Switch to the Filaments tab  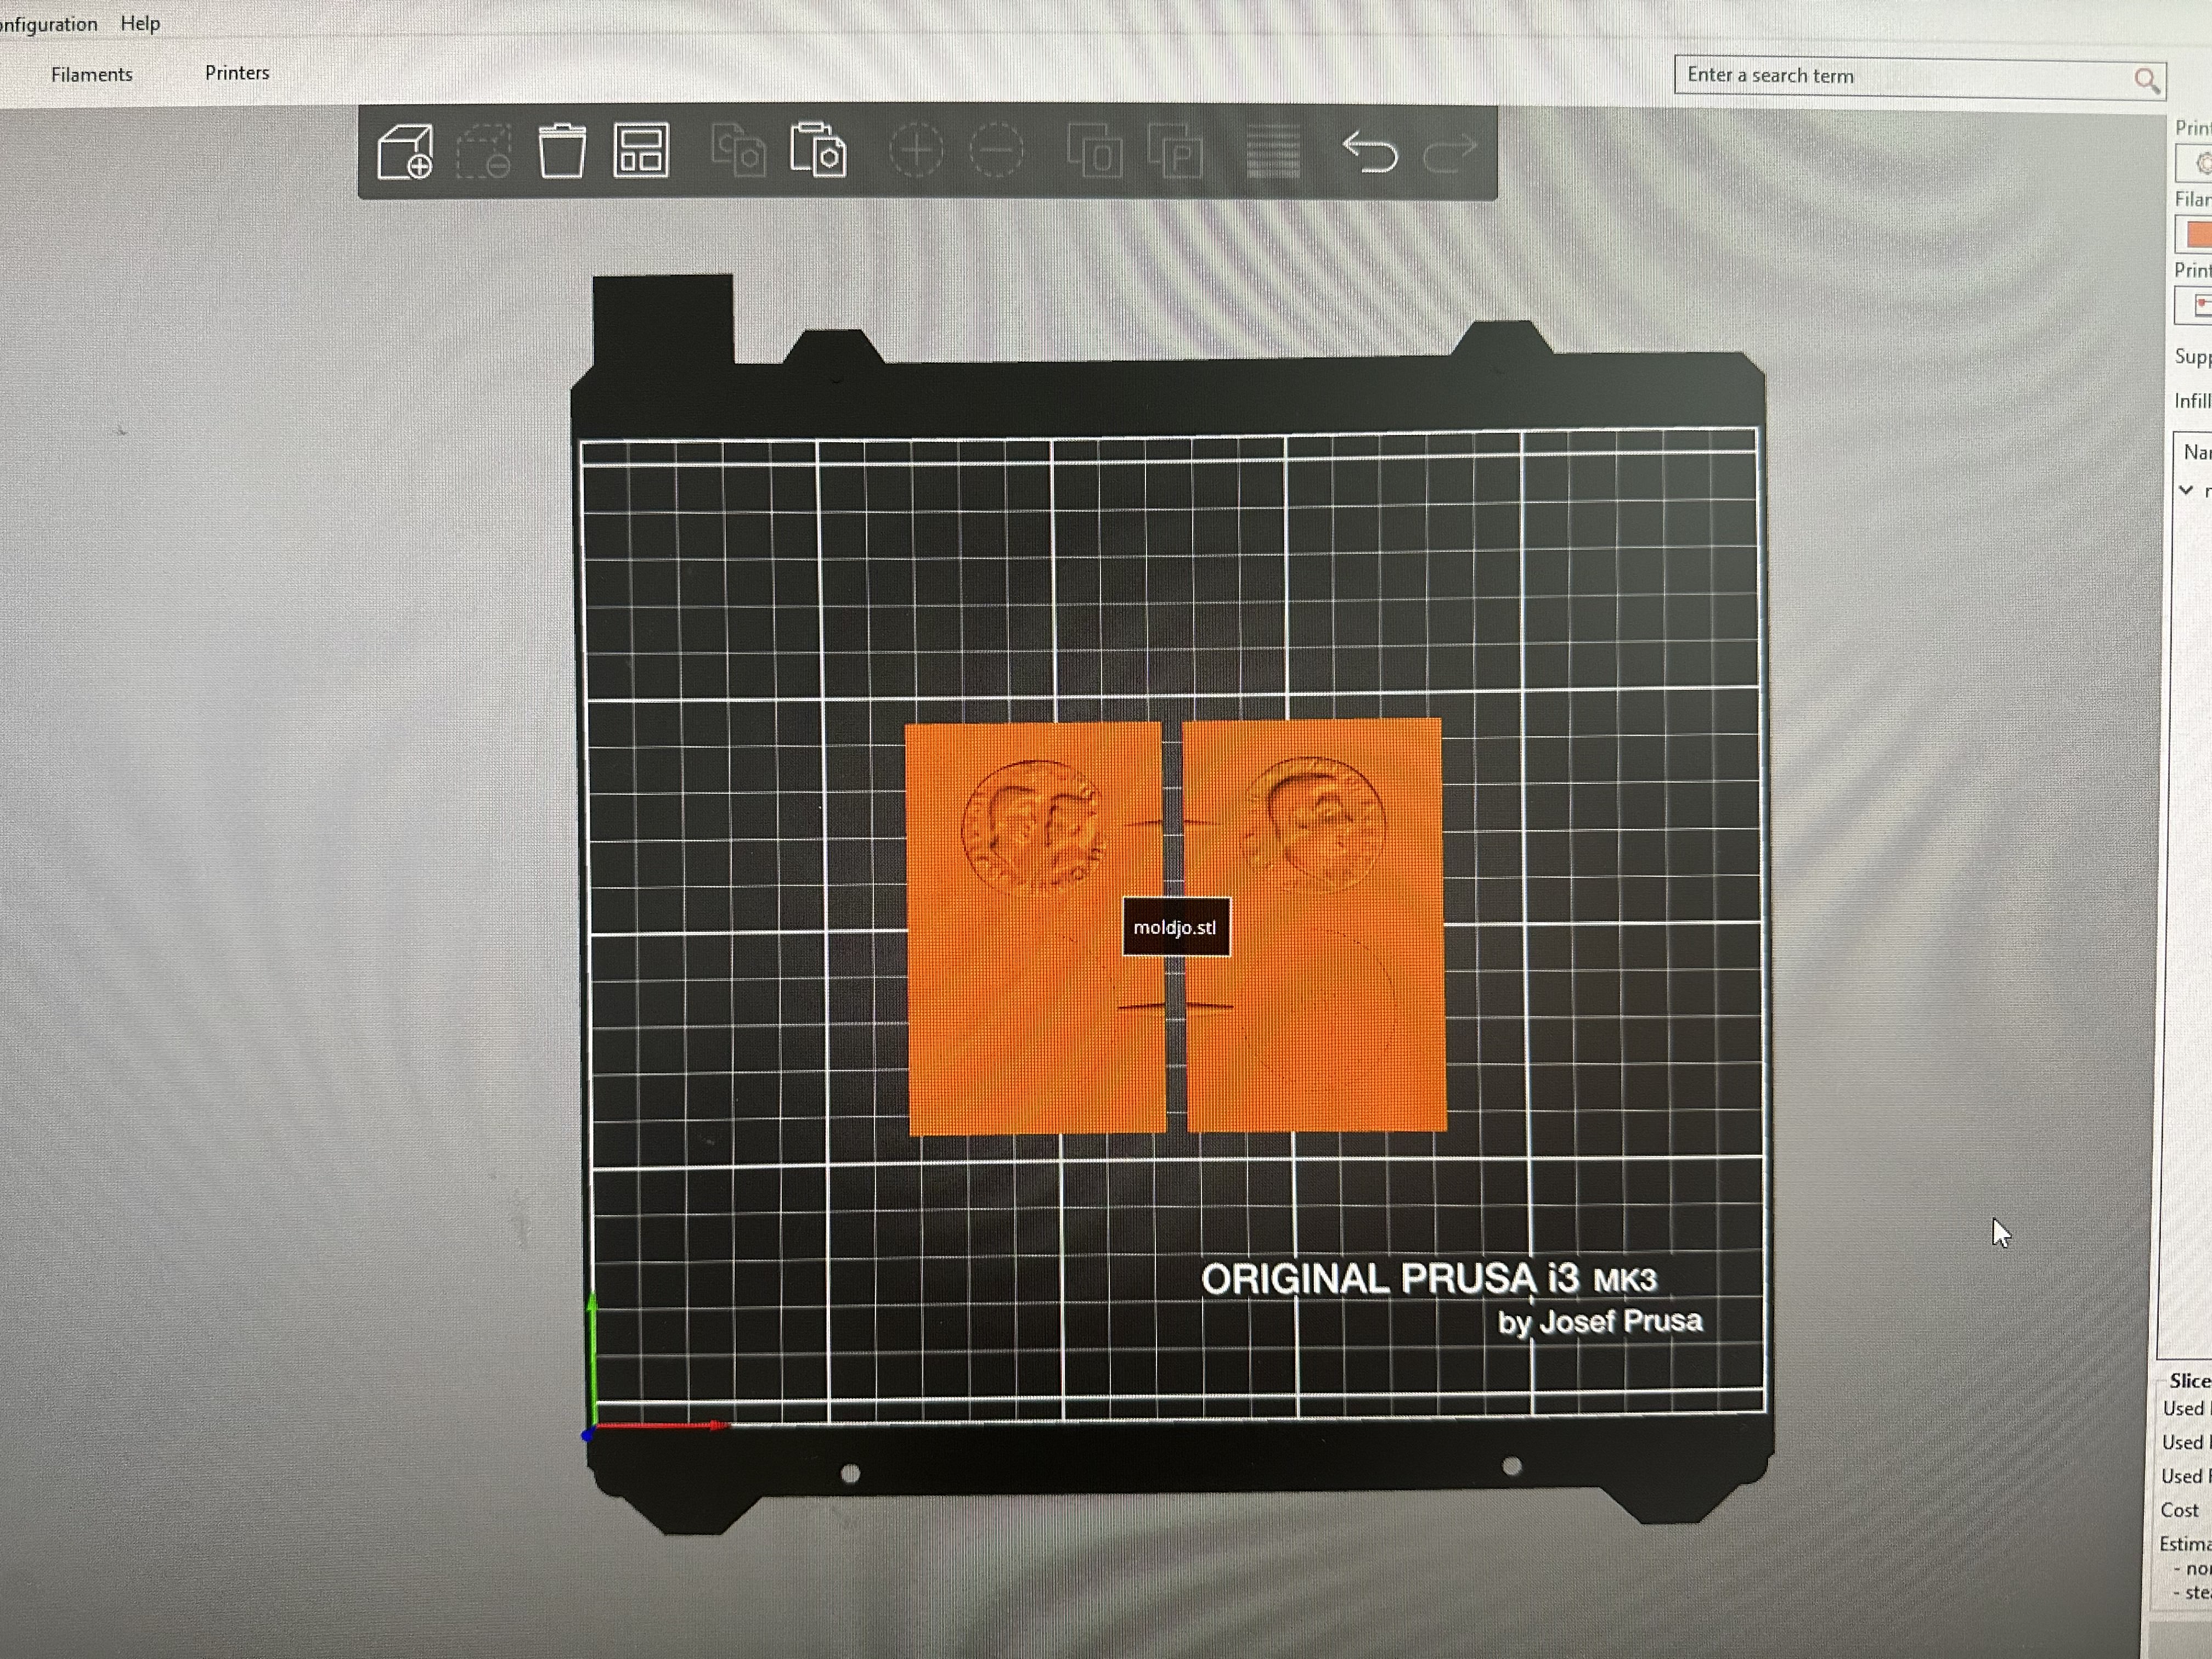(91, 75)
